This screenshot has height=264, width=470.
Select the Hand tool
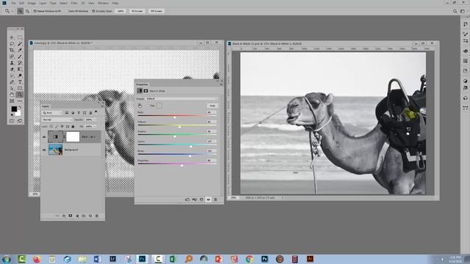click(12, 95)
